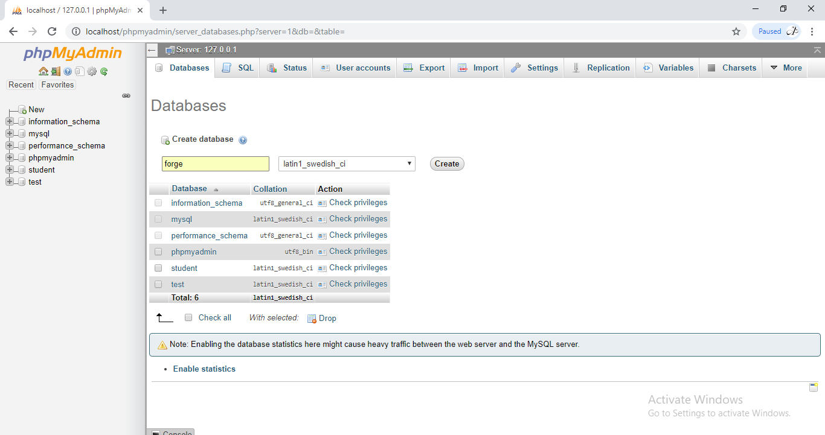Click the Server: 127.0.0.1 breadcrumb
This screenshot has width=825, height=435.
(x=206, y=50)
